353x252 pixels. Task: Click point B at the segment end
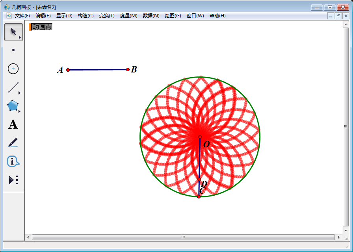point(128,69)
